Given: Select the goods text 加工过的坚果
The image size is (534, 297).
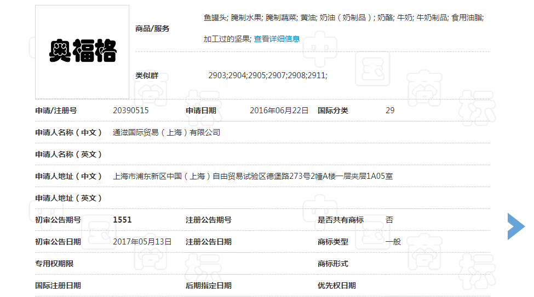Looking at the screenshot, I should pos(227,39).
